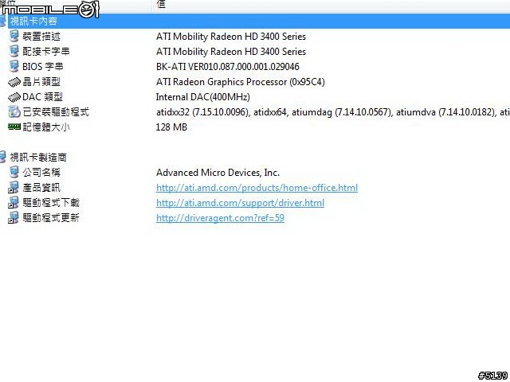This screenshot has width=510, height=382.
Task: Click the BK-ATI VER010.087.000.001.029046 value
Action: point(228,67)
